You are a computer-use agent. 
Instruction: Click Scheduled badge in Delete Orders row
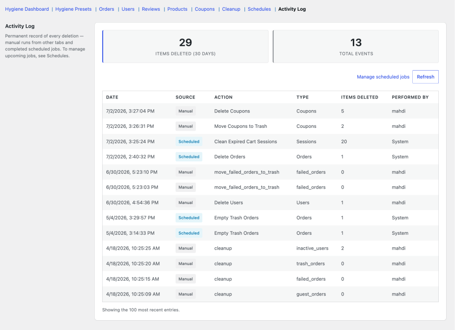point(189,157)
